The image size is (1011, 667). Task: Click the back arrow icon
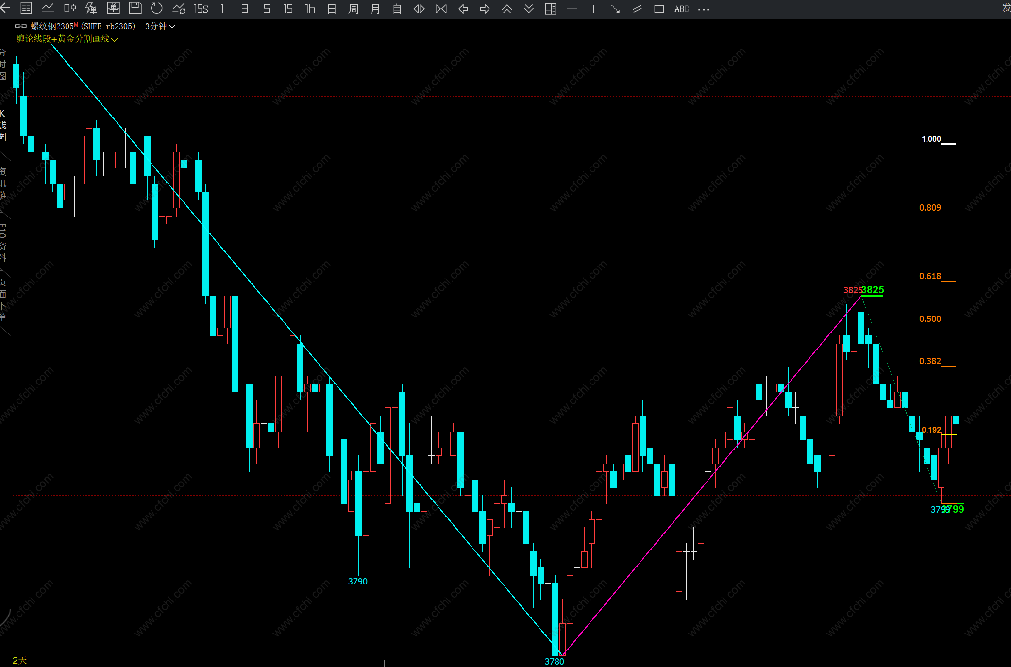pos(5,8)
